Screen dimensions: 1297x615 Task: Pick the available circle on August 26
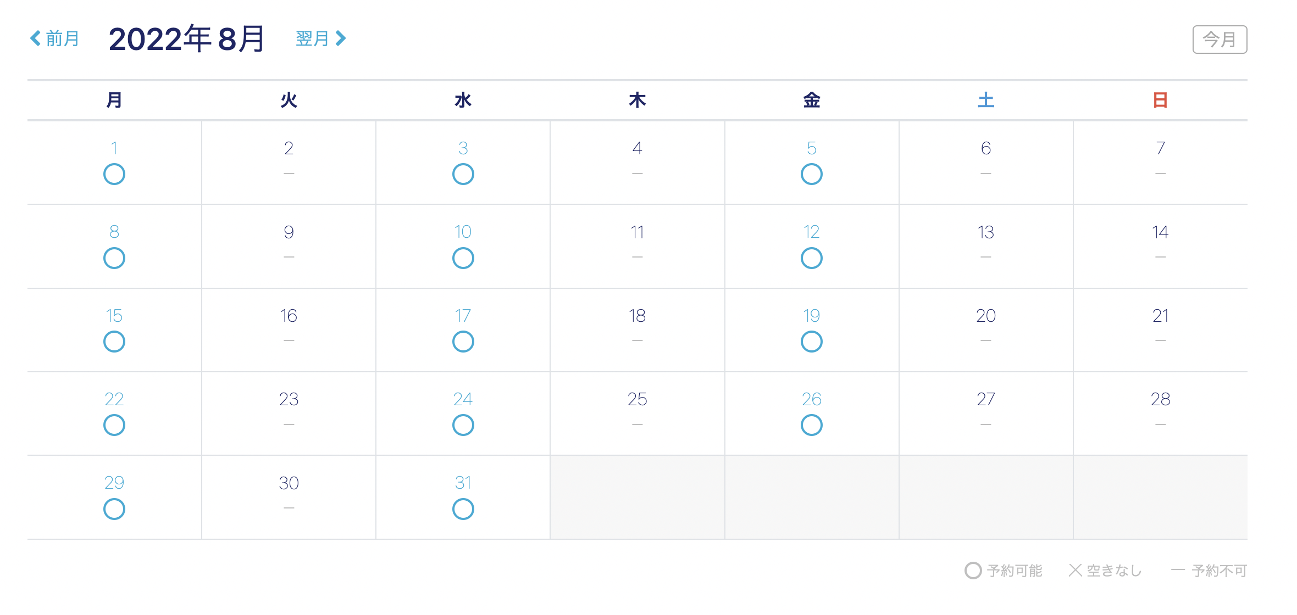tap(811, 425)
